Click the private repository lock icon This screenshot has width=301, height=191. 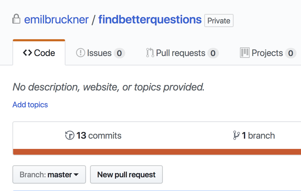click(16, 19)
